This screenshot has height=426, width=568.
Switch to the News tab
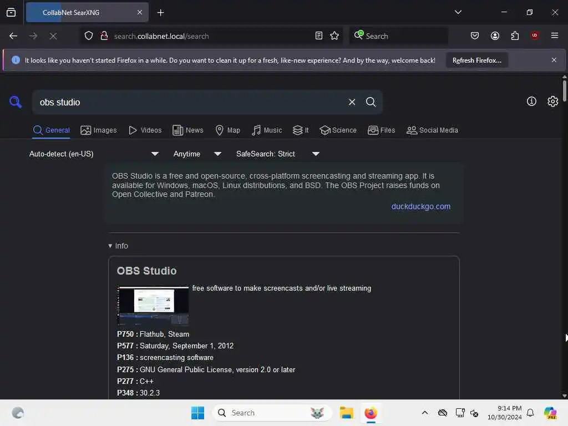click(188, 130)
